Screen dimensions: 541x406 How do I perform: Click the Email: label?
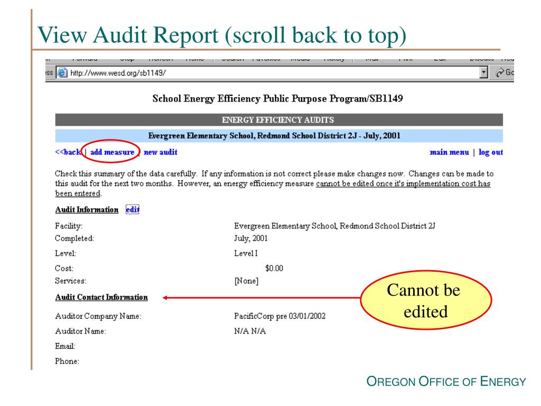(x=65, y=346)
